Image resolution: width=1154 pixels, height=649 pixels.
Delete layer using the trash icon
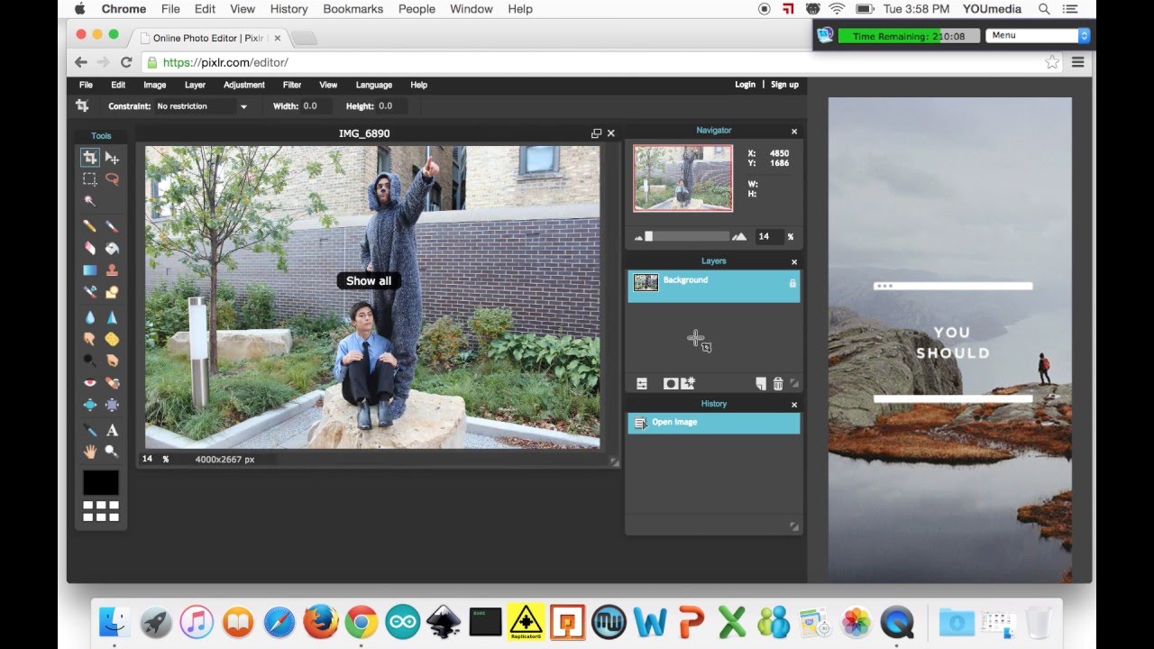point(778,384)
